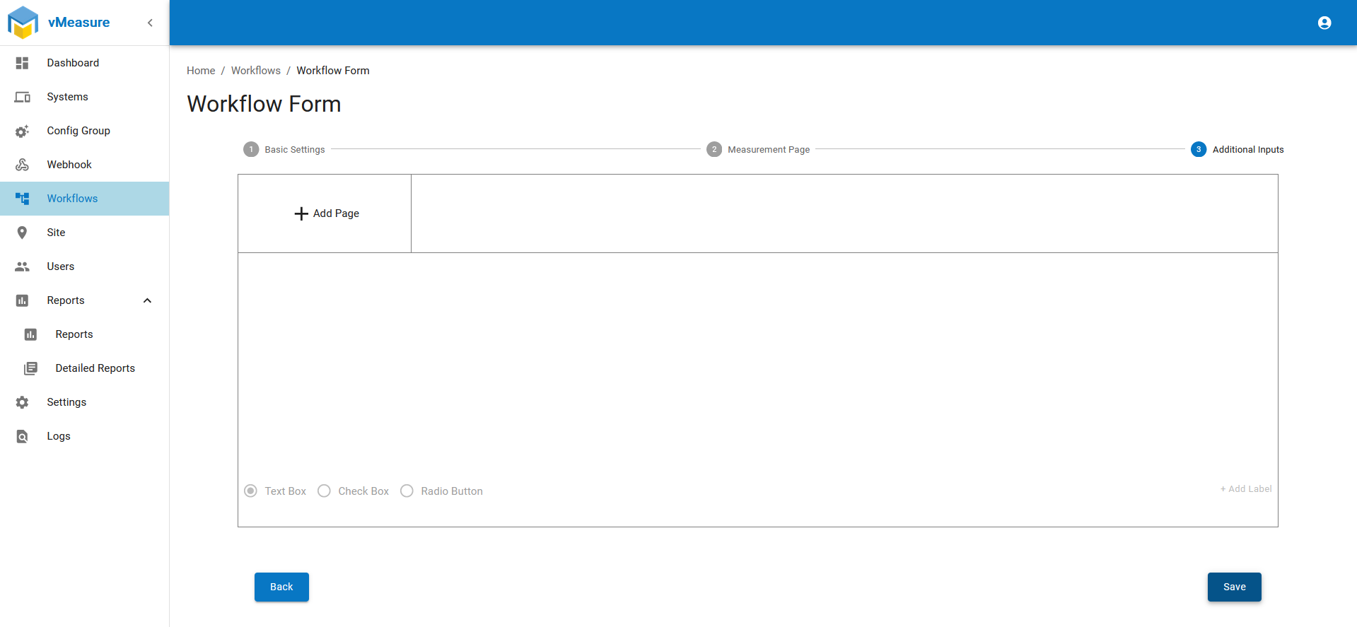
Task: Go to step 2 Measurement Page
Action: [758, 149]
